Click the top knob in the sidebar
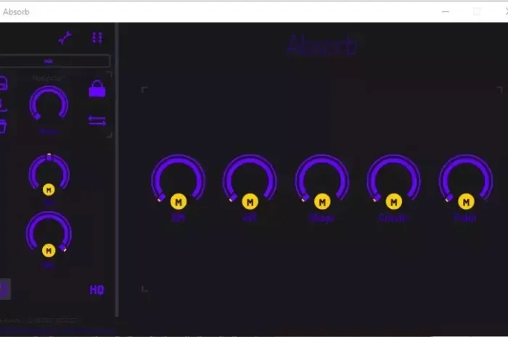Viewport: 508px width, 337px height. pos(49,104)
